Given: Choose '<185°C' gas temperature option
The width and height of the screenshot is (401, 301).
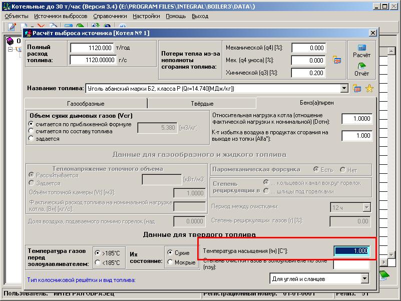Looking at the screenshot, I should pyautogui.click(x=98, y=262).
